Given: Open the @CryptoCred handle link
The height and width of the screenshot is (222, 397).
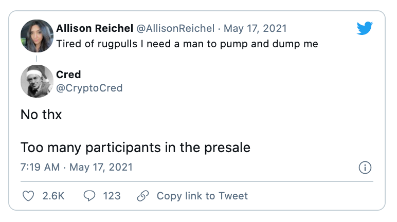Looking at the screenshot, I should pos(89,88).
